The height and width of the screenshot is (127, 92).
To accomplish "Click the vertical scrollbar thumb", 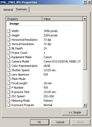I will click(x=85, y=45).
